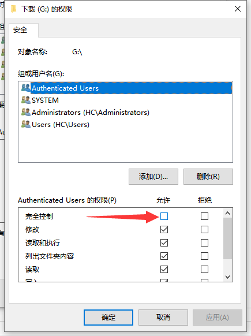Click the Users (HC\Users) group icon
Screen dimensions: 251x336
26,124
